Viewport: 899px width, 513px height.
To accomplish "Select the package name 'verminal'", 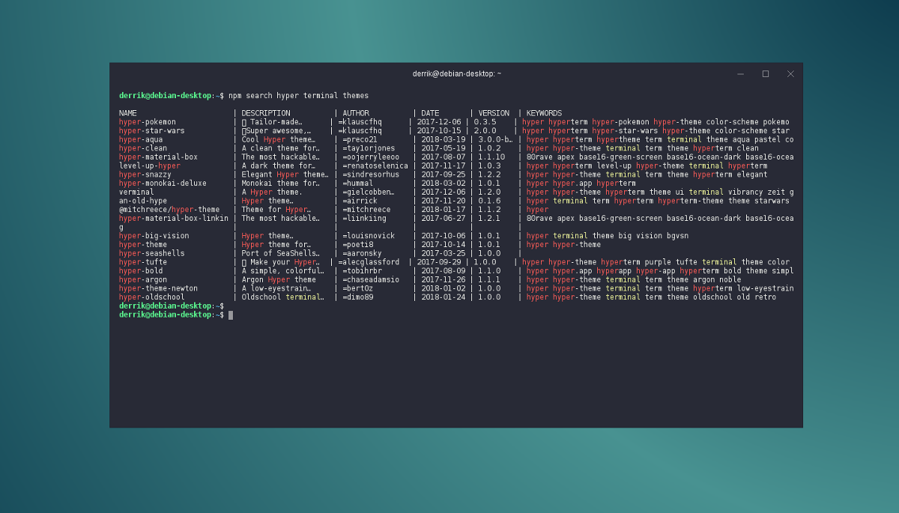I will (x=136, y=192).
